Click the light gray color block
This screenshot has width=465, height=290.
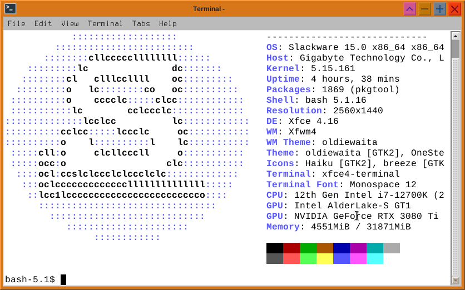392,248
